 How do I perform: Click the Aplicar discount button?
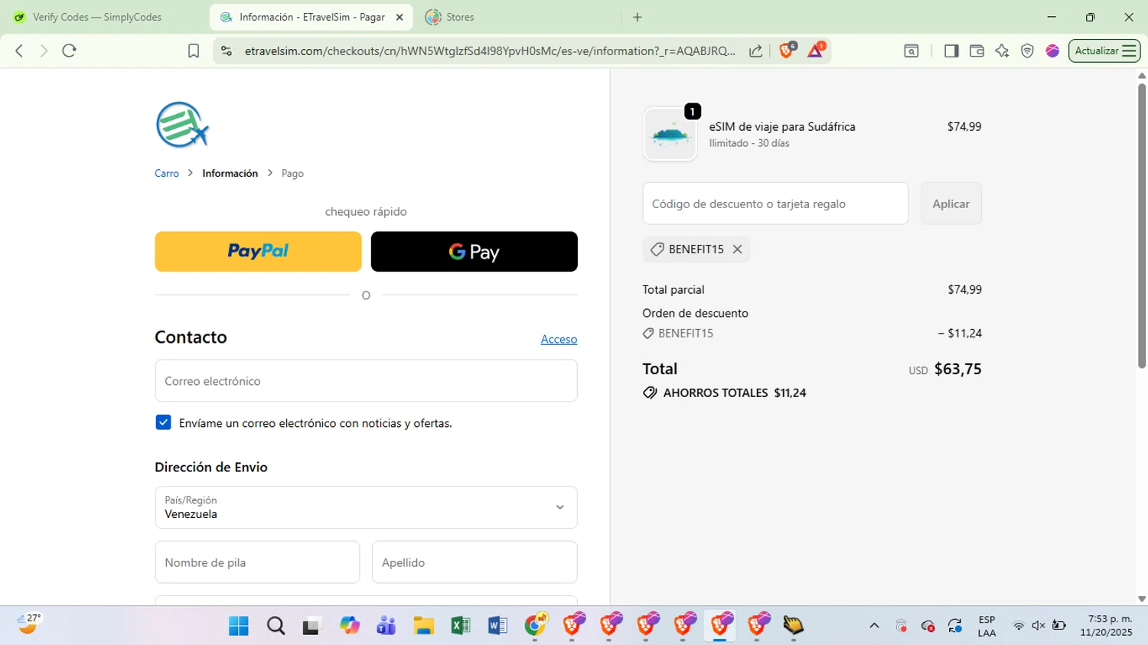coord(951,204)
